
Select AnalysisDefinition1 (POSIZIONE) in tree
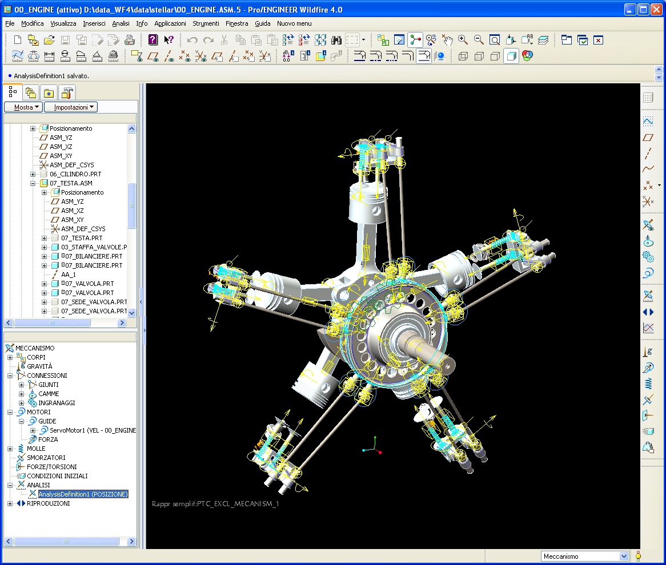point(83,494)
